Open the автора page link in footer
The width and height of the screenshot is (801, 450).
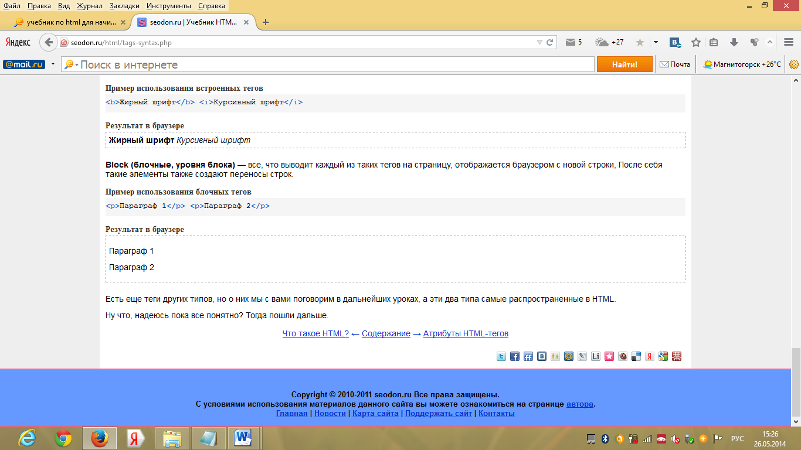[580, 404]
